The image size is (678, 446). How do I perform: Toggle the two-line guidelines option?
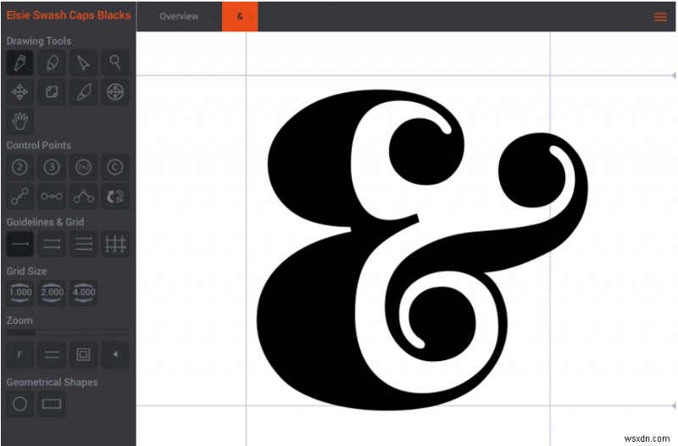(x=52, y=244)
